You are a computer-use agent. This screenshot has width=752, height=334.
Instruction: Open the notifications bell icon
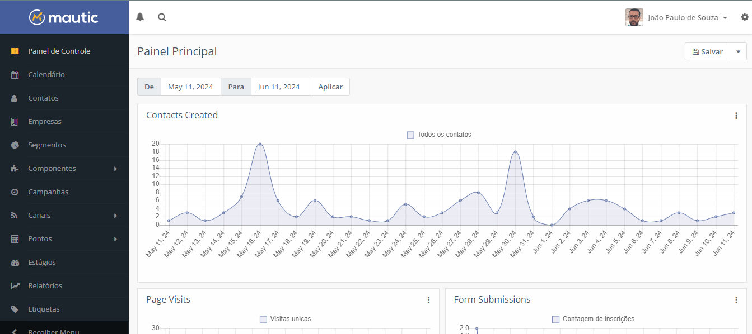(x=140, y=17)
